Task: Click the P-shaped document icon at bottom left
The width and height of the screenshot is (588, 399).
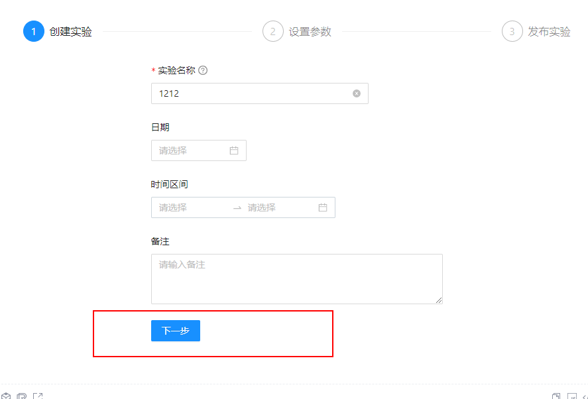Action: pos(23,395)
